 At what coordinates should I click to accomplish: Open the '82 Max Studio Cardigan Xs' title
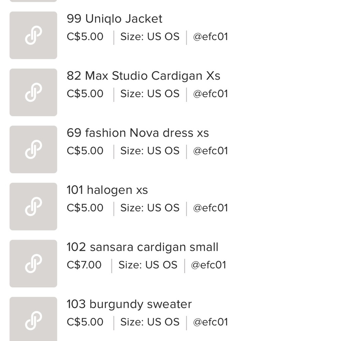[144, 76]
